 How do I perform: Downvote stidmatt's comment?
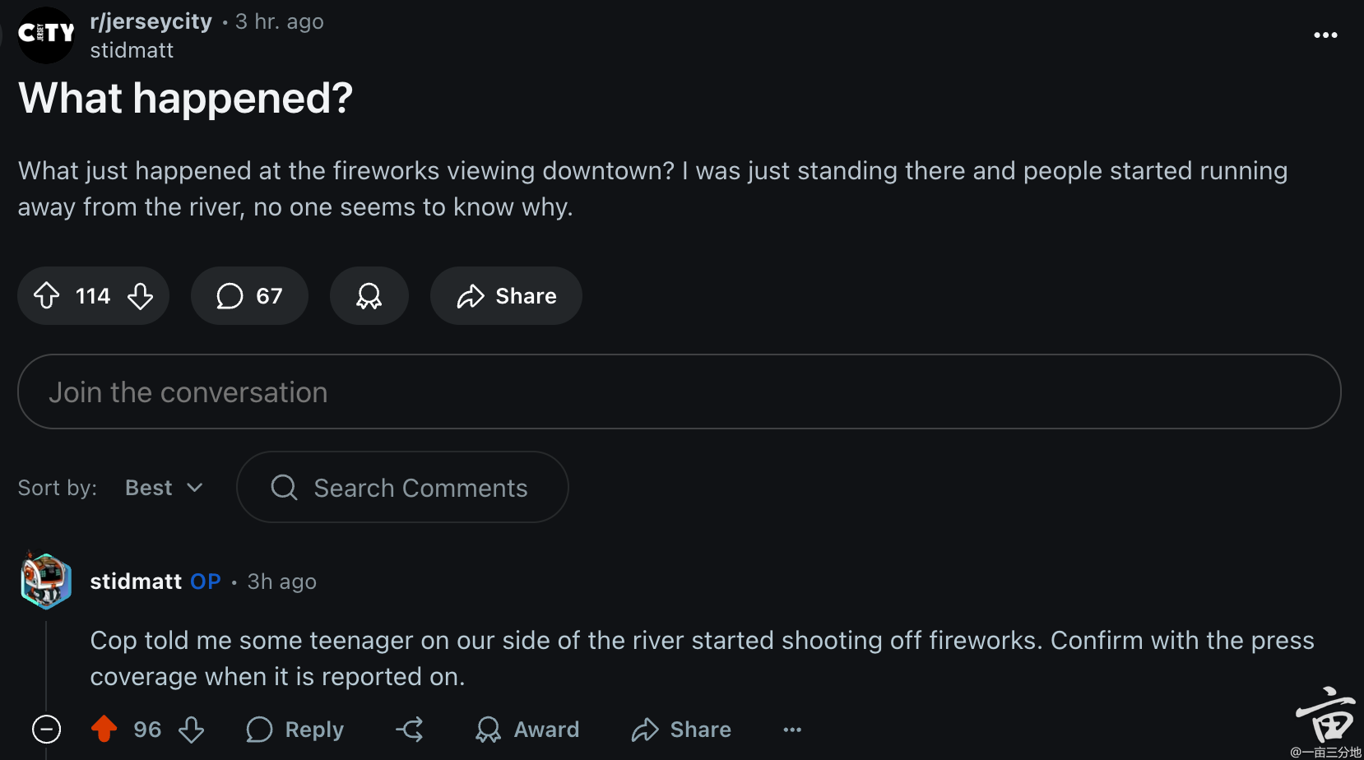[x=192, y=729]
